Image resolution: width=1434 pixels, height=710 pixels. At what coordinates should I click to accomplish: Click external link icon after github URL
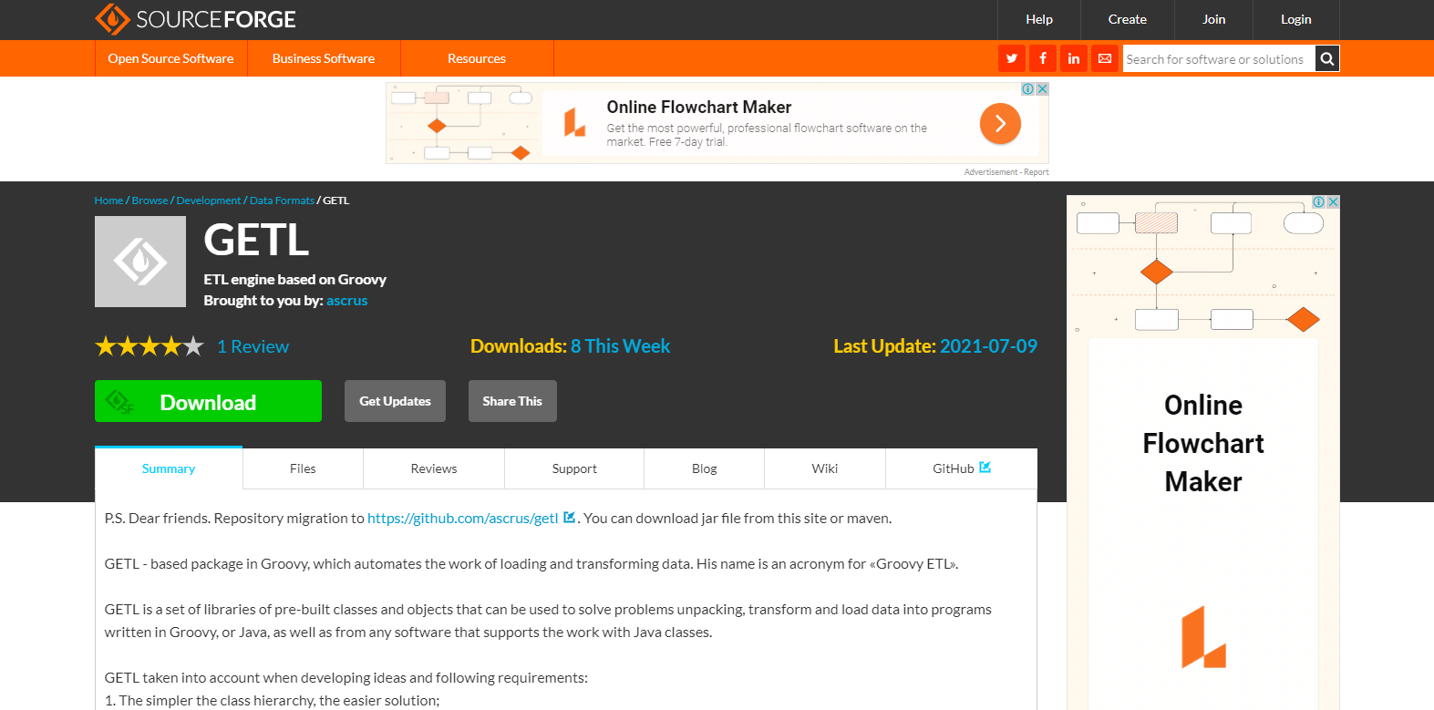pyautogui.click(x=569, y=518)
